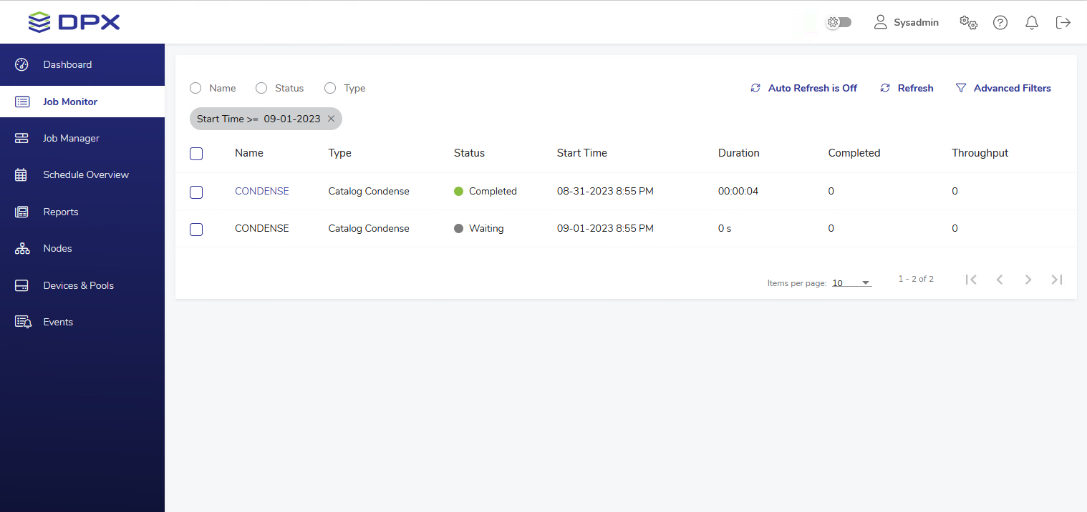Expand the Advanced Filters panel

pyautogui.click(x=1003, y=88)
